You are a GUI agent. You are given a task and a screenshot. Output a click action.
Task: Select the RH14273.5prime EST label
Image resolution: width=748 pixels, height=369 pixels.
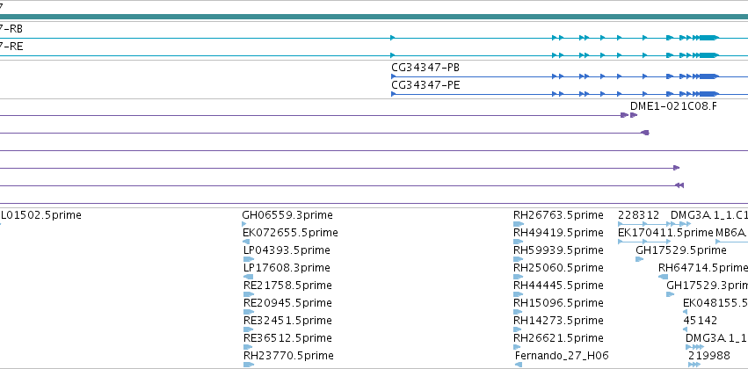tap(558, 321)
